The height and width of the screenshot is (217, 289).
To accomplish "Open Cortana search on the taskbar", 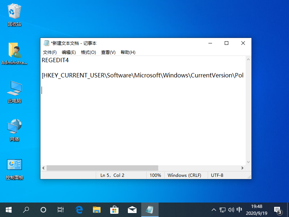I will tap(26, 209).
